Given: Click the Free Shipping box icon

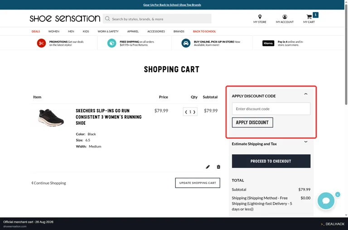Looking at the screenshot, I should 111,43.
